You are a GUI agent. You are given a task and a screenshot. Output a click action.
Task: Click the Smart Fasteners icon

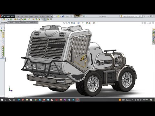[15, 19]
